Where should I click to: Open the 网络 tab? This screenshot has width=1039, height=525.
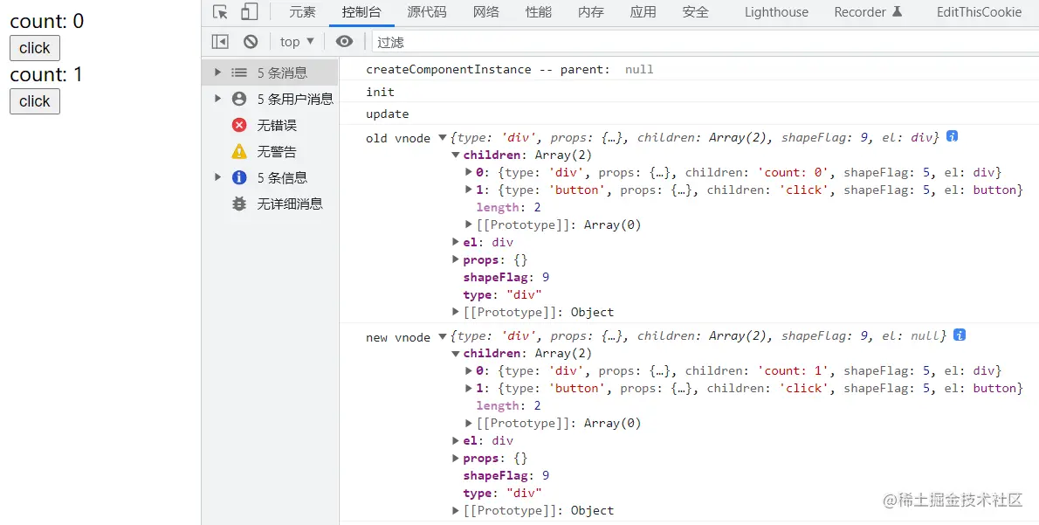(485, 12)
